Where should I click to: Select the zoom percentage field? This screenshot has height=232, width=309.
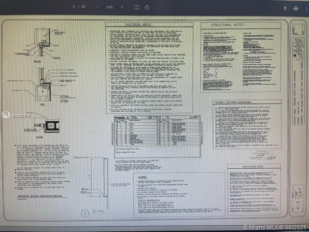click(x=110, y=8)
